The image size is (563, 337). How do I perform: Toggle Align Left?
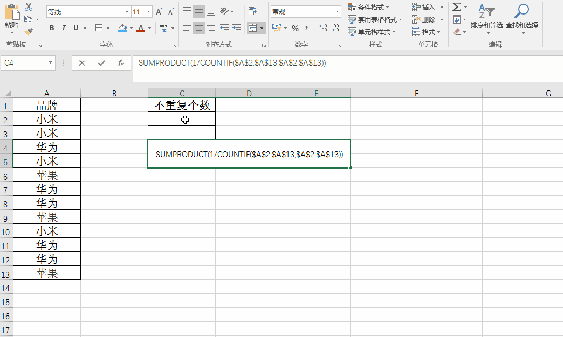click(x=187, y=27)
